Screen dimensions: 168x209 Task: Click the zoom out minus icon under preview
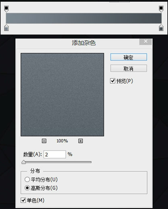tap(44, 141)
